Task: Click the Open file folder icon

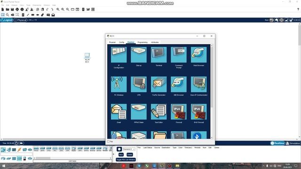Action: [8, 9]
